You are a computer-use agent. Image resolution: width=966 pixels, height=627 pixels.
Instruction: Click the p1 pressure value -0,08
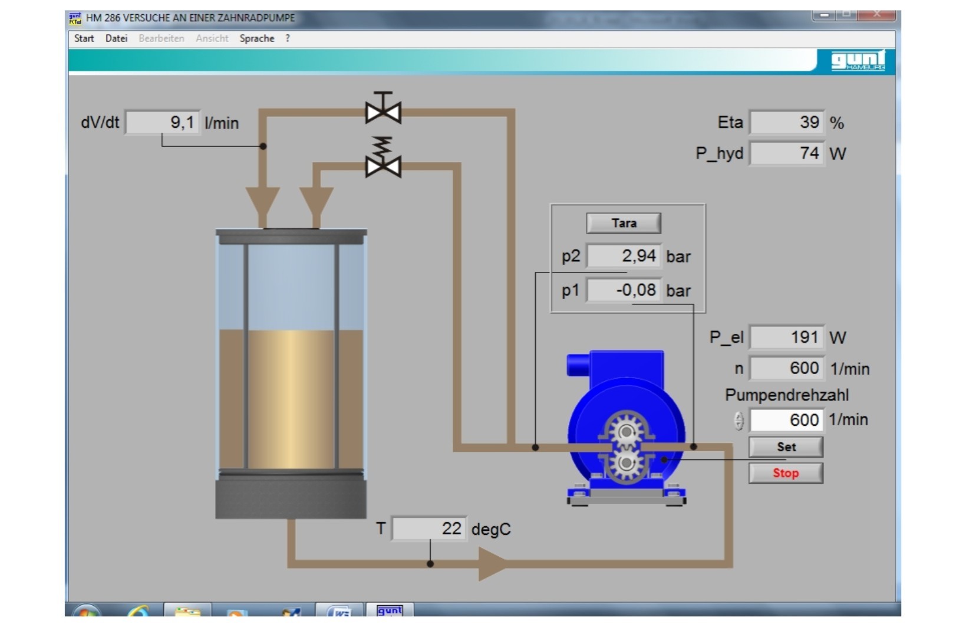[624, 290]
